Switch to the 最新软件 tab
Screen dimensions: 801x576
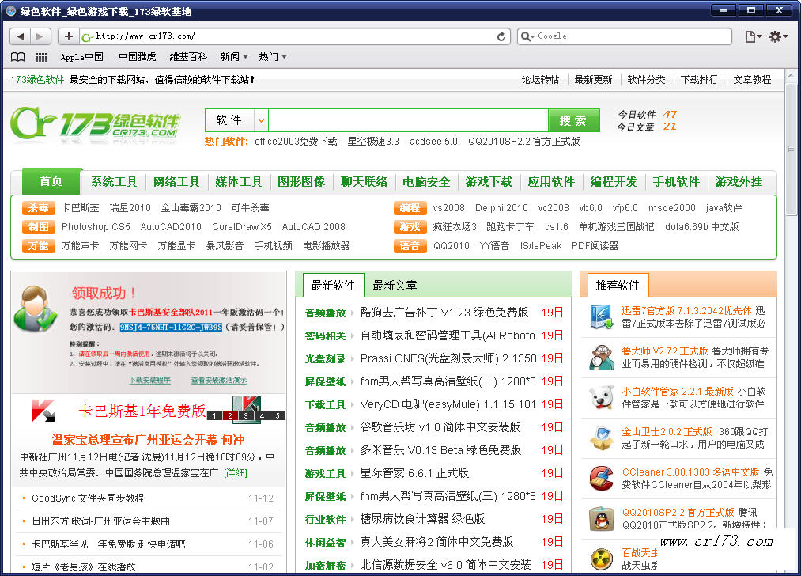(x=333, y=285)
